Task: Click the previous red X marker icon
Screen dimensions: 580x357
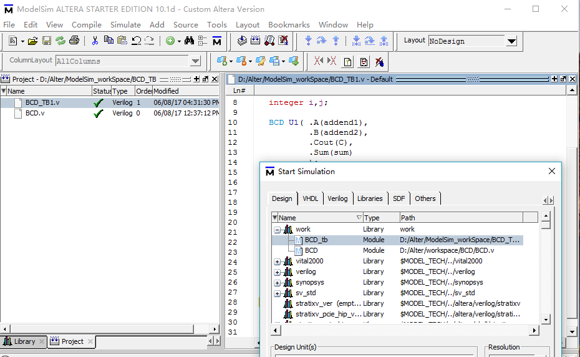Action: [x=318, y=61]
